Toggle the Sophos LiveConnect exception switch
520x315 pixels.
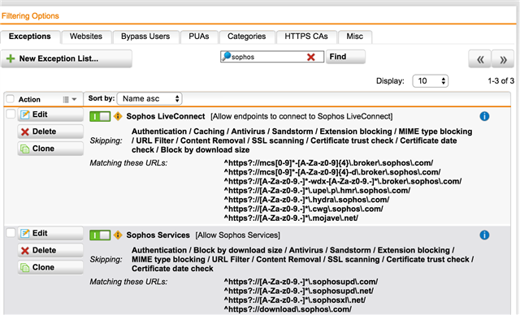pyautogui.click(x=100, y=116)
